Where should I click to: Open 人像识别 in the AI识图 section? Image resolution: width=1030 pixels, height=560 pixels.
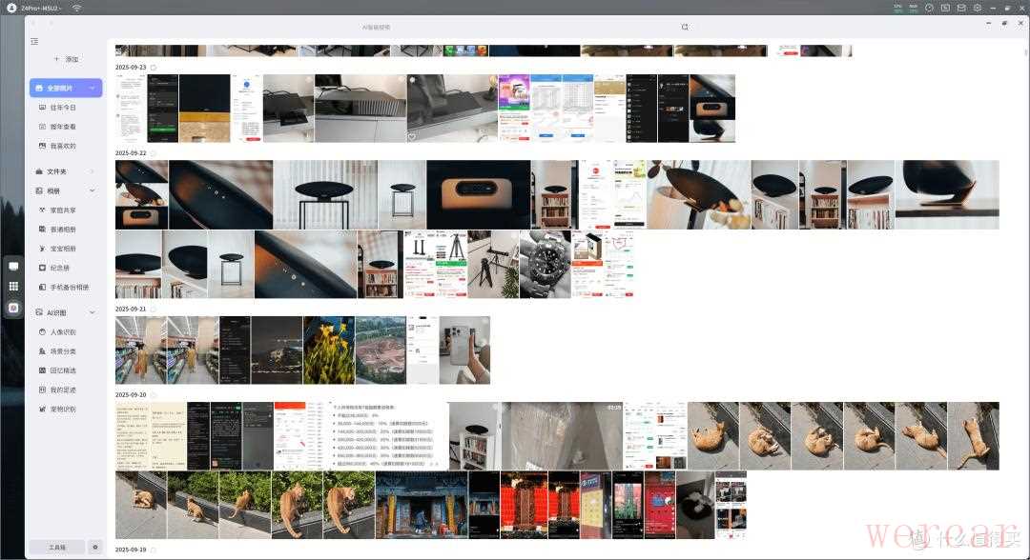63,332
